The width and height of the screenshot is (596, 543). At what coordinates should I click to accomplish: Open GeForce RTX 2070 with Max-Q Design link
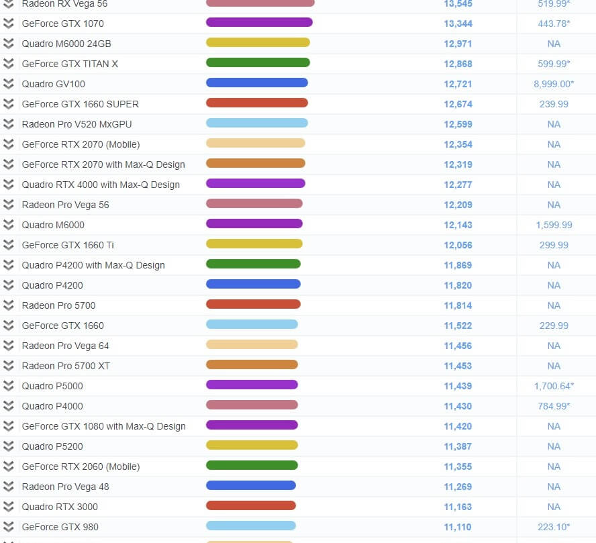click(x=103, y=164)
